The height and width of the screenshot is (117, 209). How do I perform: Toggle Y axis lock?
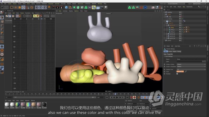pos(41,7)
